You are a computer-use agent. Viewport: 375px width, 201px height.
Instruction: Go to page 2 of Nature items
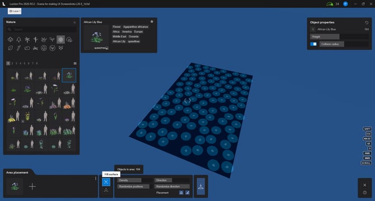click(x=12, y=64)
